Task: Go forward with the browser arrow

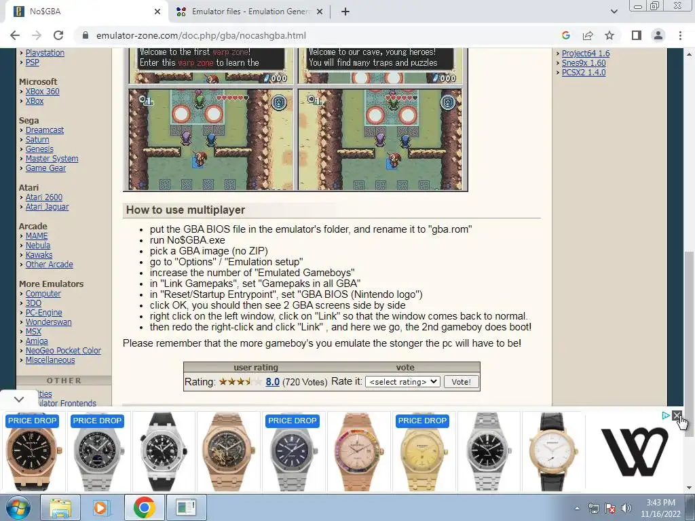Action: click(x=37, y=35)
